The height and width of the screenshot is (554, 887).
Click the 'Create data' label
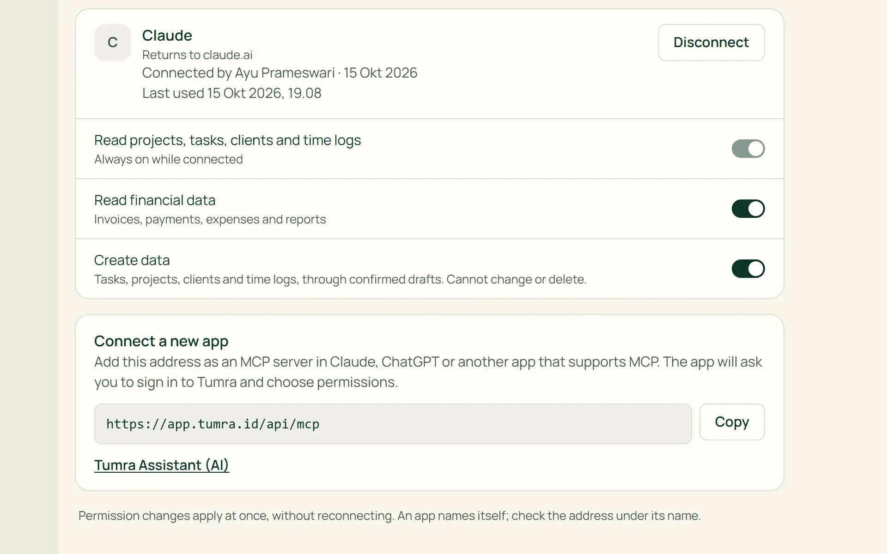(132, 260)
